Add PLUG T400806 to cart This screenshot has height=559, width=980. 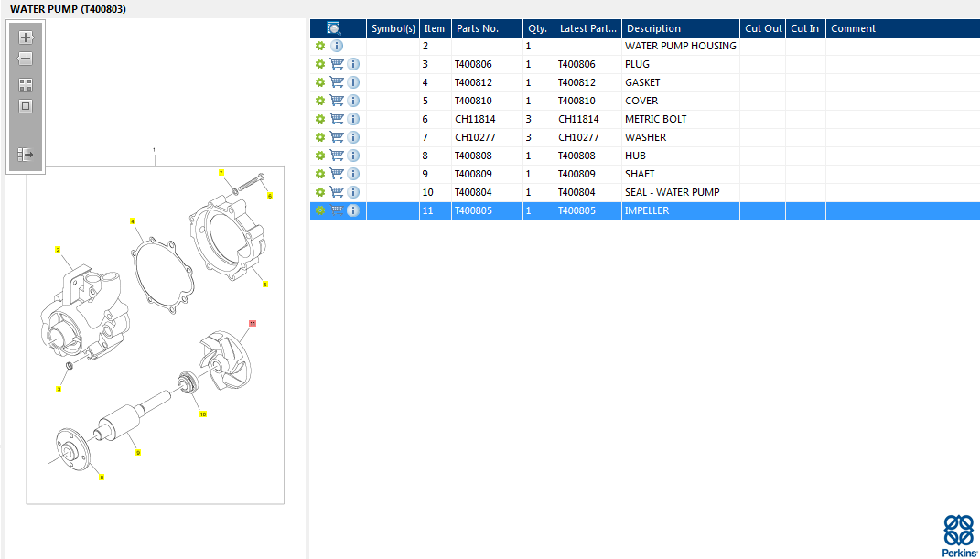pyautogui.click(x=337, y=64)
